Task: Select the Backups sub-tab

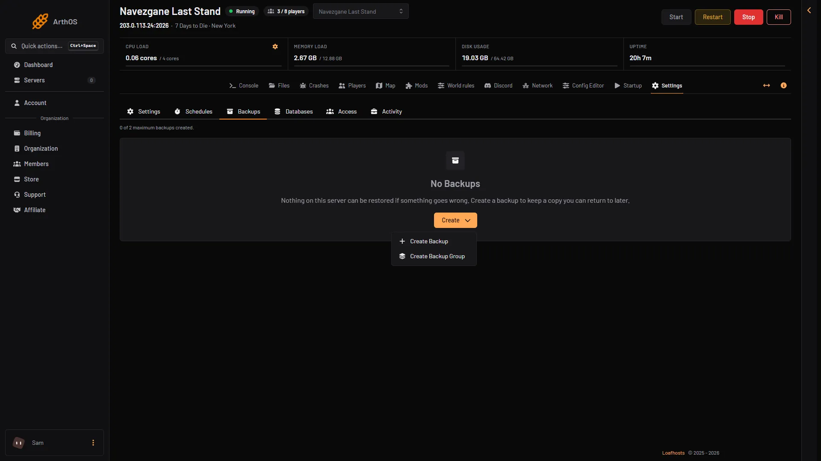Action: click(x=243, y=111)
